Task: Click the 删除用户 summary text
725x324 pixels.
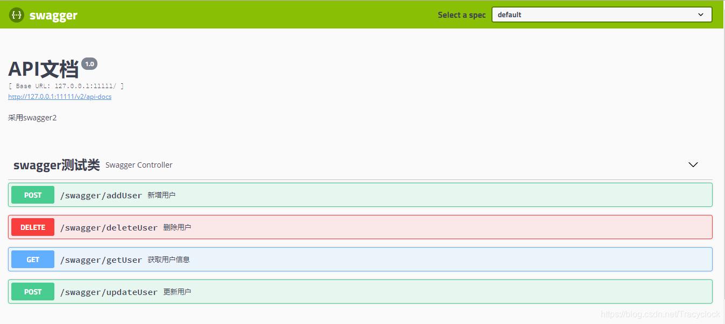Action: coord(177,227)
